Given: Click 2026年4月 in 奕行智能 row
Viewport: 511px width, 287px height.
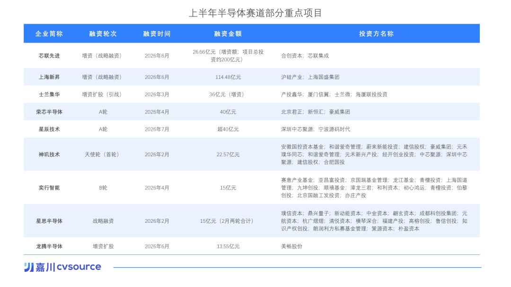Looking at the screenshot, I should [157, 188].
